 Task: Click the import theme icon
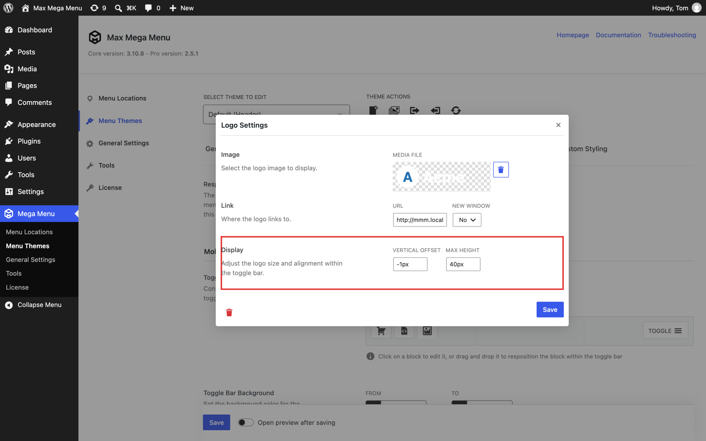[x=435, y=110]
